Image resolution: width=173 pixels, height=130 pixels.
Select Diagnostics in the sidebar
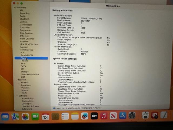[26, 30]
